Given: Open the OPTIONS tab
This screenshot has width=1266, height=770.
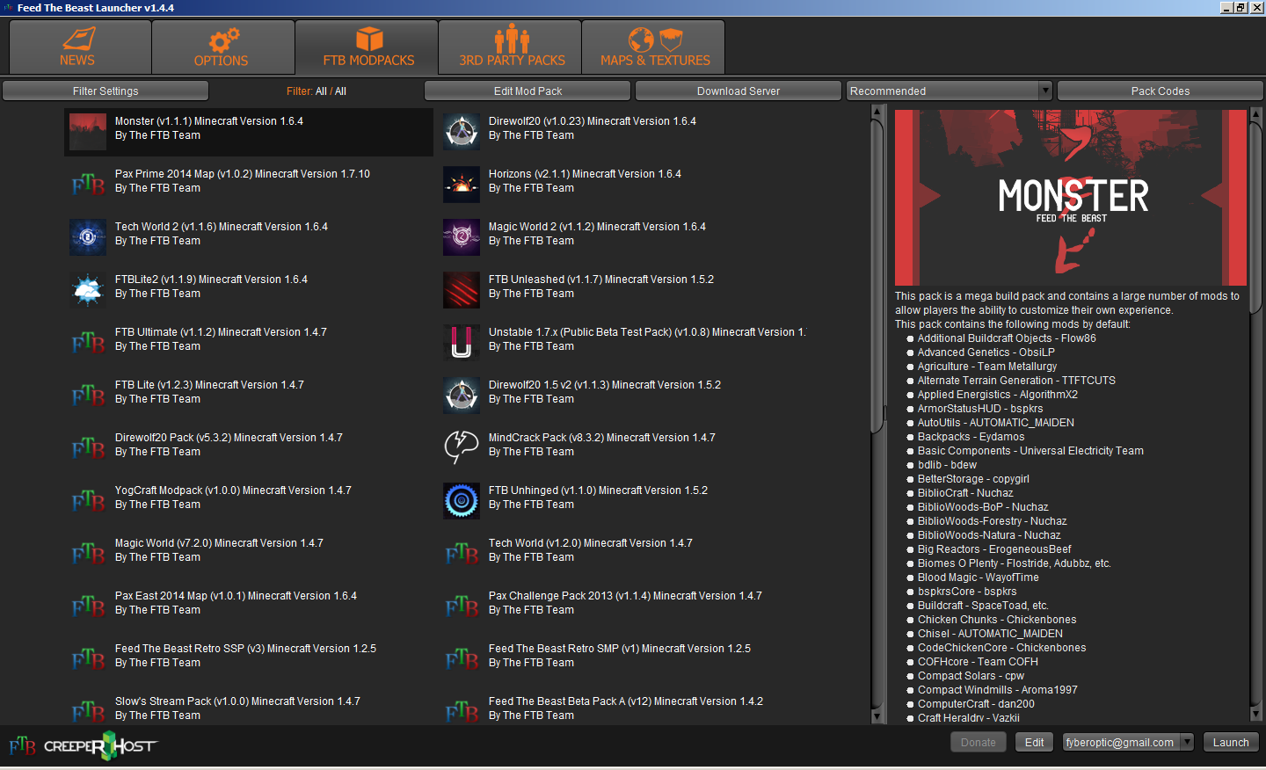Looking at the screenshot, I should click(222, 47).
